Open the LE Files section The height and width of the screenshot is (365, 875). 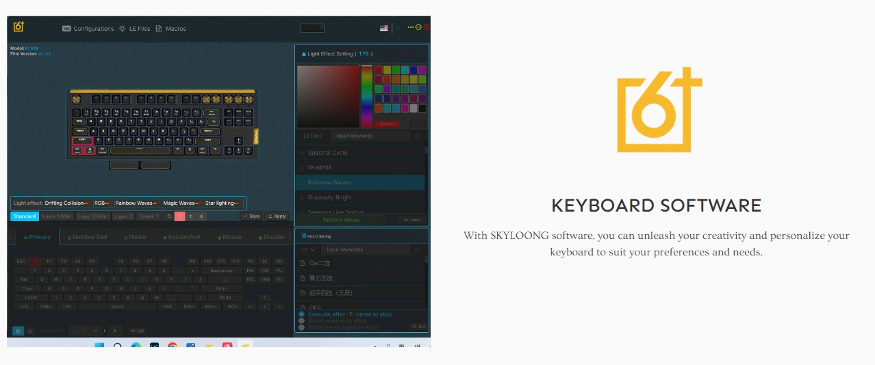pos(134,29)
